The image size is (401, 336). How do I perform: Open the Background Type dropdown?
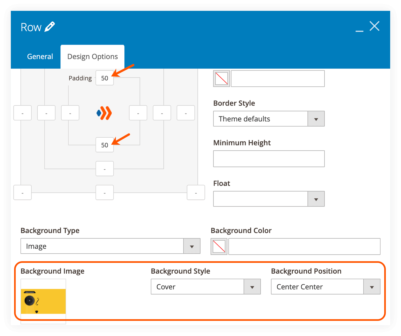click(110, 246)
